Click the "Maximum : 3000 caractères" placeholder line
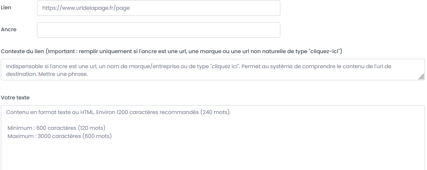Image resolution: width=427 pixels, height=170 pixels. click(x=59, y=136)
